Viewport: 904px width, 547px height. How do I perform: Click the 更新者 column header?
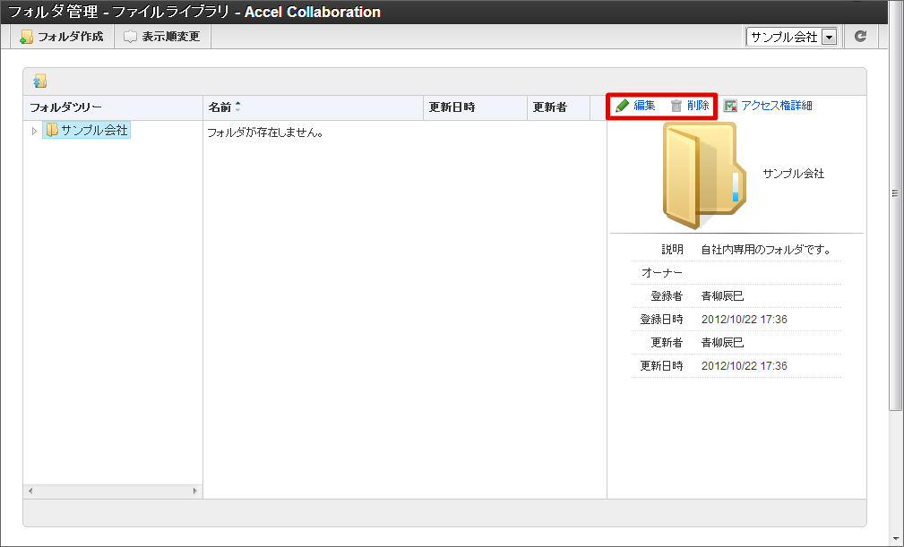pos(558,107)
